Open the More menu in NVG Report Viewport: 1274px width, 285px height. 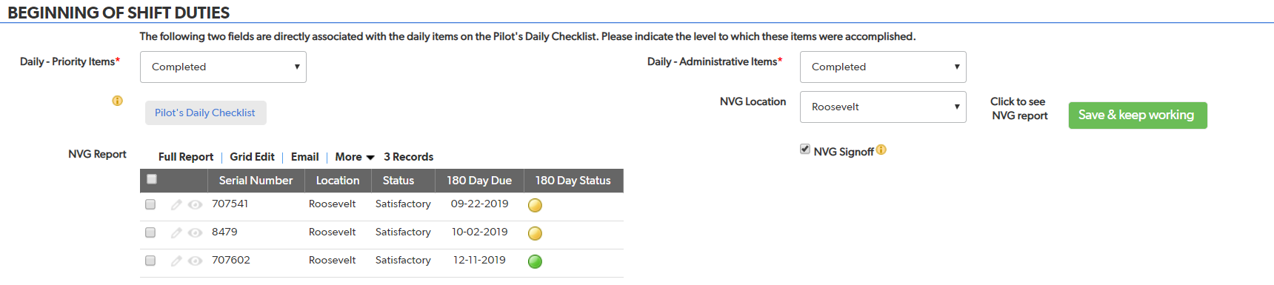(355, 157)
